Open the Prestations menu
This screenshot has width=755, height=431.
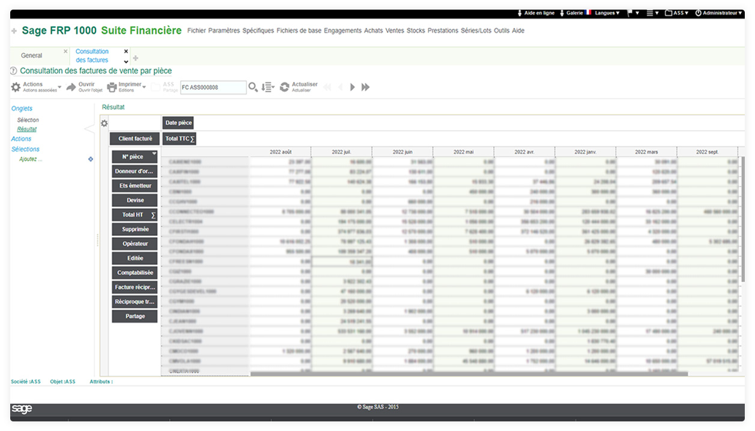[x=443, y=31]
